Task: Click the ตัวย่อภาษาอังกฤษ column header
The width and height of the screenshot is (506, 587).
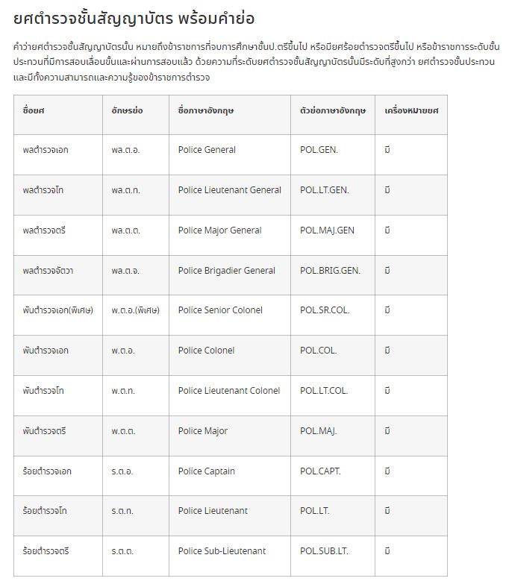Action: click(333, 110)
